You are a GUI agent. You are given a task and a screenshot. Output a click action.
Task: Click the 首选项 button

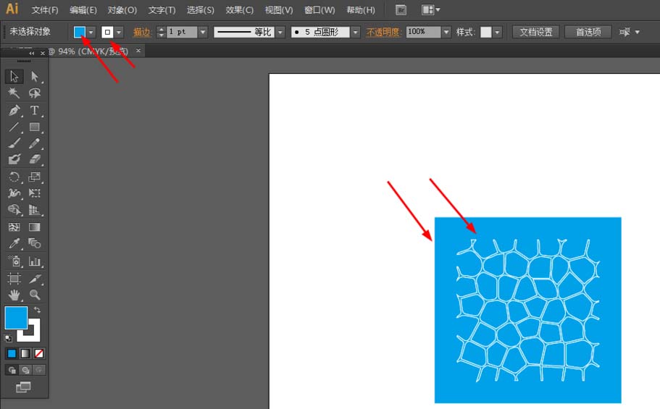click(588, 32)
